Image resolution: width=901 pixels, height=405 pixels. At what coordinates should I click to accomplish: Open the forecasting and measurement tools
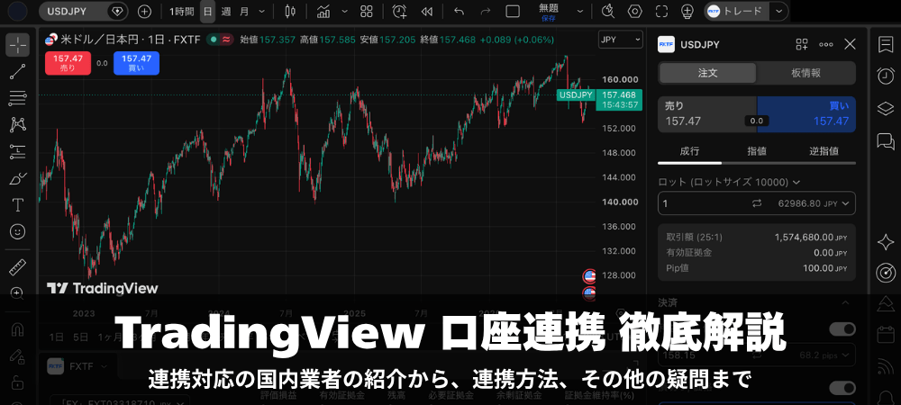click(18, 151)
